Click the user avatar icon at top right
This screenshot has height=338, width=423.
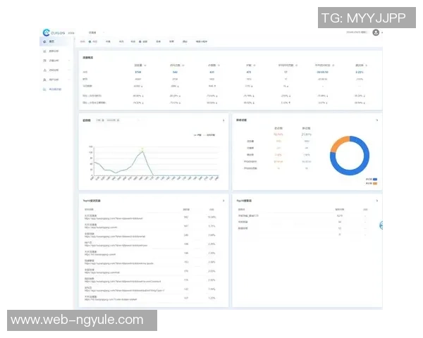(376, 32)
